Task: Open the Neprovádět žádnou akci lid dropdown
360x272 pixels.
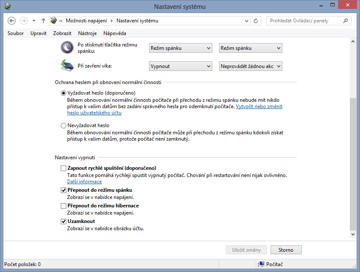Action: click(x=251, y=66)
